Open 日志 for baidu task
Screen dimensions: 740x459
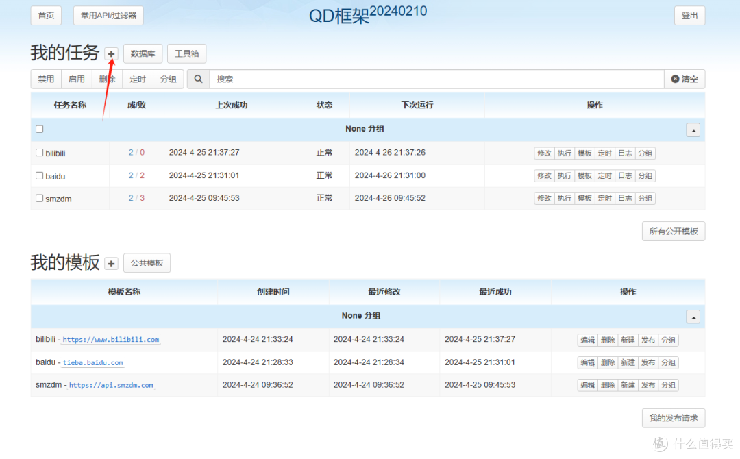pos(626,176)
